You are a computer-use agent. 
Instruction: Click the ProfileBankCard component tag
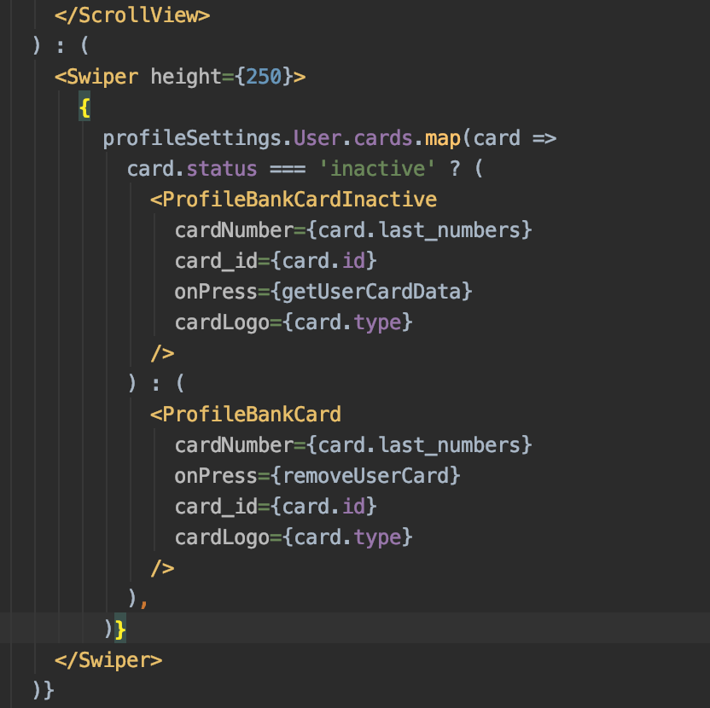tap(246, 415)
